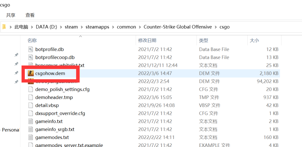Viewport: 302px width, 147px height.
Task: Expand chevron after steam in path
Action: coord(82,27)
